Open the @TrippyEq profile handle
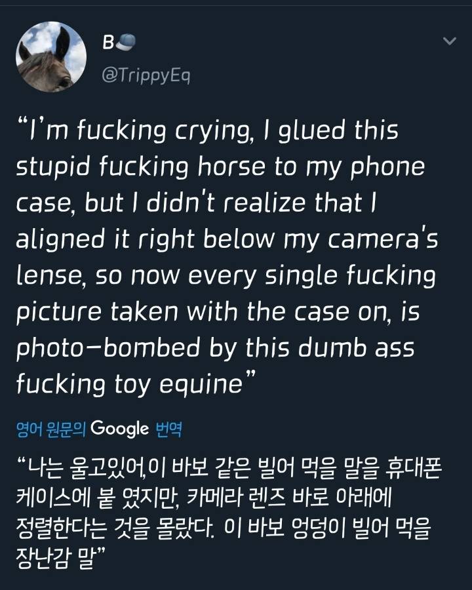Viewport: 472px width, 590px height. 146,75
